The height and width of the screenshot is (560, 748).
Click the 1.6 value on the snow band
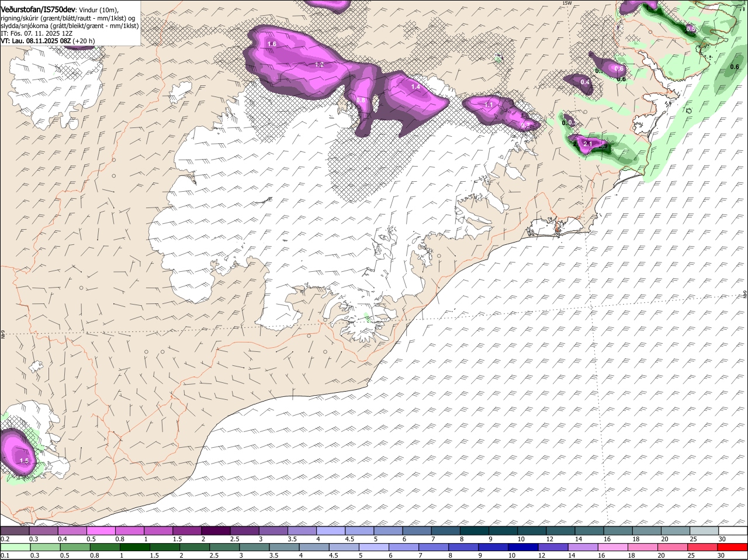tap(272, 44)
